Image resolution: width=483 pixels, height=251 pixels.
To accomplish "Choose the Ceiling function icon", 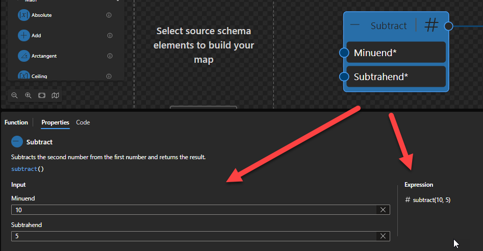I will pos(23,76).
